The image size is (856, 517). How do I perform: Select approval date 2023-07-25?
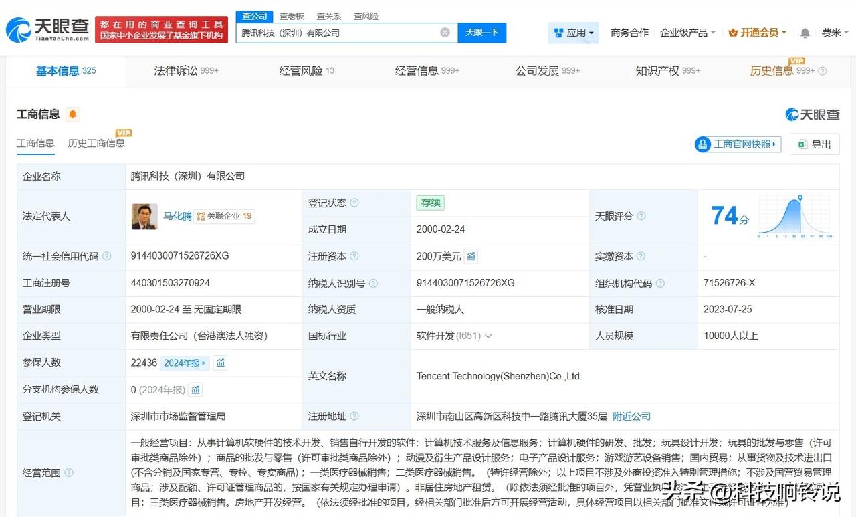728,310
